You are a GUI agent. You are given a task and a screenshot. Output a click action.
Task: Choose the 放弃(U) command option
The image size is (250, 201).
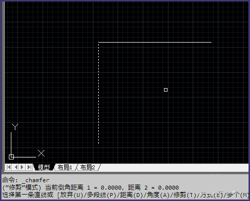(x=71, y=195)
